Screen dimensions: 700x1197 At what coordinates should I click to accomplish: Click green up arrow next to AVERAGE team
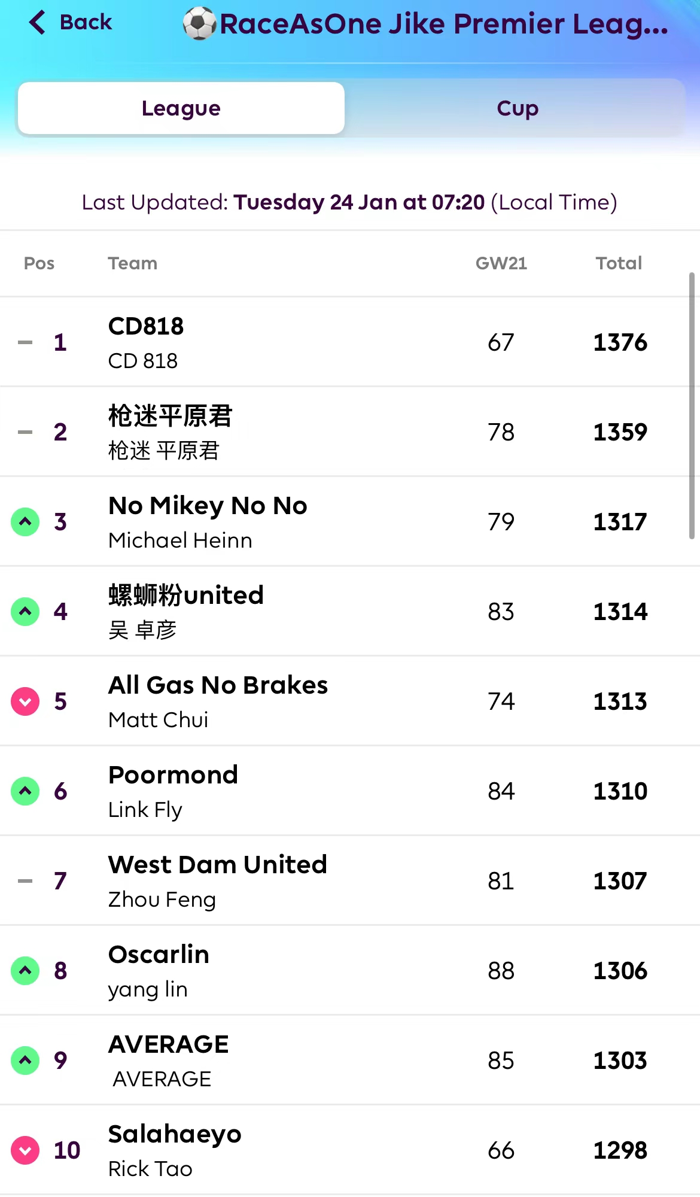25,1061
